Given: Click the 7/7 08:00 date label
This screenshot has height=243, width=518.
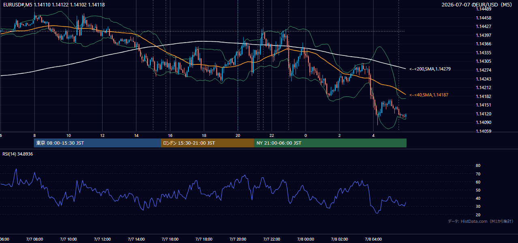Looking at the screenshot, I should (x=34, y=239).
